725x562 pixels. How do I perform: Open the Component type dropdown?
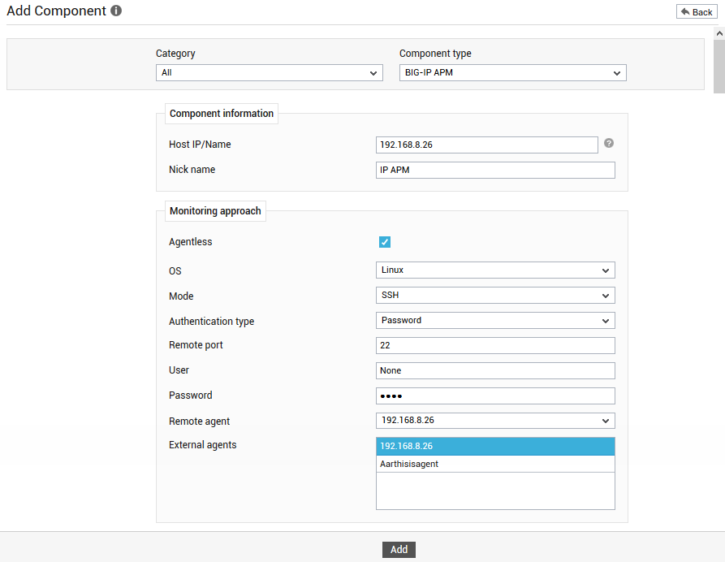click(x=513, y=72)
